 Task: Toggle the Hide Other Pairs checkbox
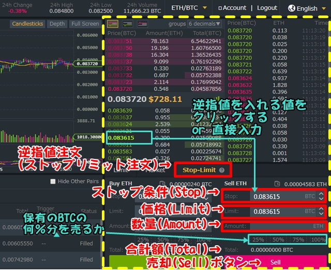coord(53,182)
